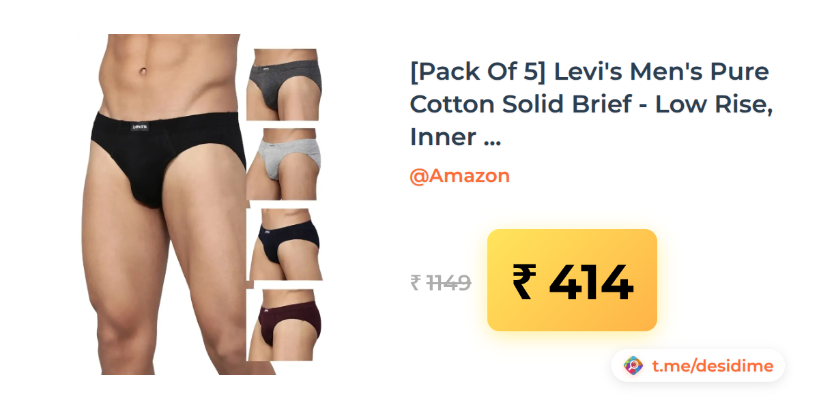Click the white pill badge containing the Telegram link

point(698,366)
